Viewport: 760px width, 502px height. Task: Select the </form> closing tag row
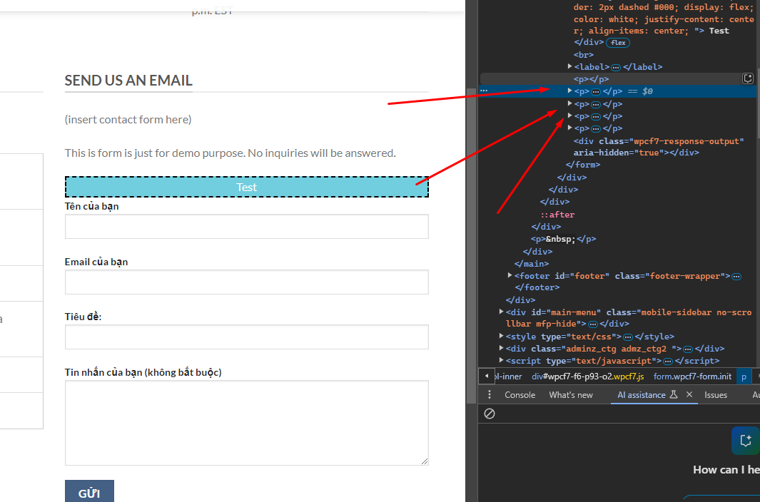pos(583,165)
